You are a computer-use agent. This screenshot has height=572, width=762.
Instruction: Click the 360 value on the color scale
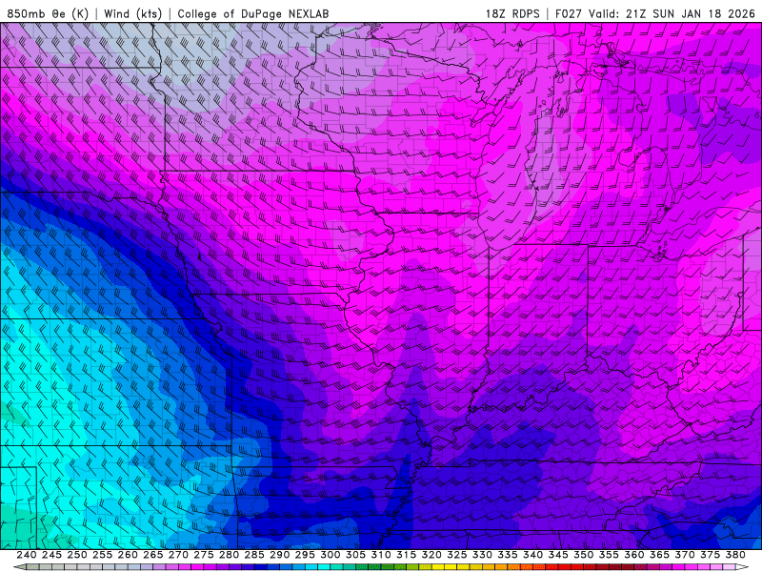[x=634, y=555]
